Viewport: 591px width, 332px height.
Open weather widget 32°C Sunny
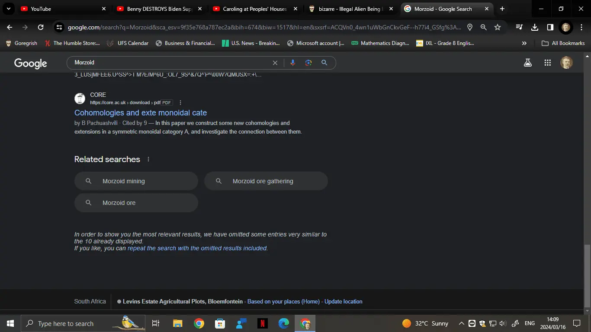click(425, 323)
